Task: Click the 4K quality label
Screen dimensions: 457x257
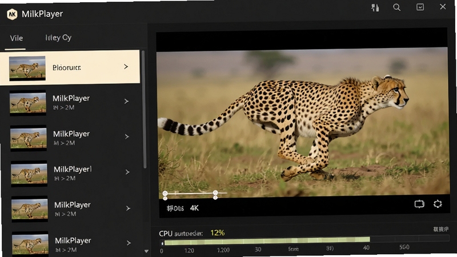Action: pos(194,208)
